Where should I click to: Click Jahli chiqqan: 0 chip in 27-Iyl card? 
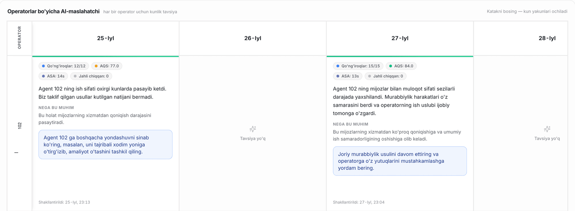click(386, 76)
